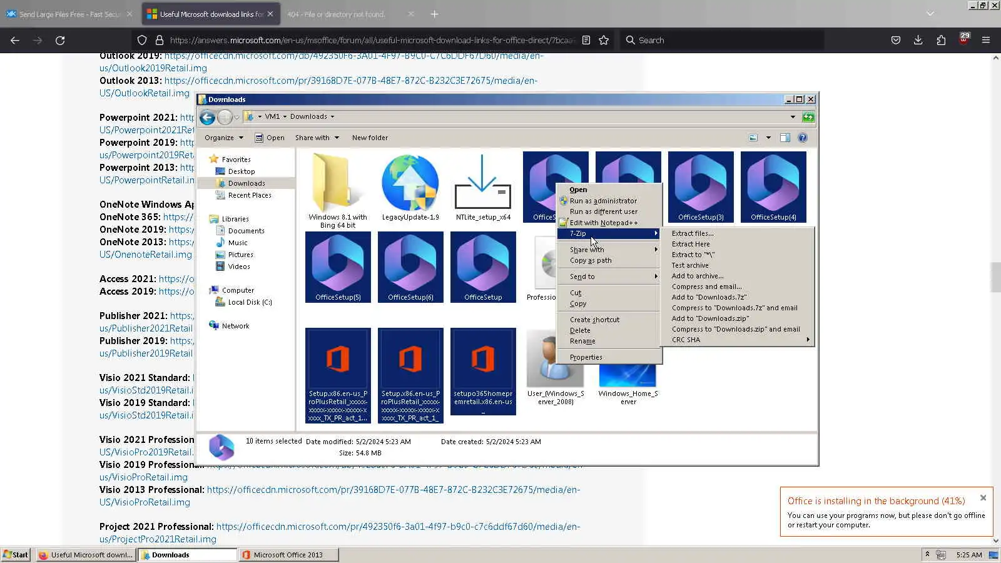Screen dimensions: 1001x563
Task: Expand the Explorer address bar history dropdown
Action: click(793, 117)
